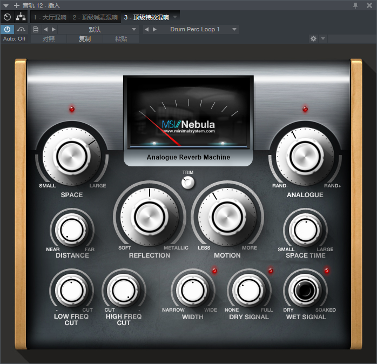Close the plugin window with X

[x=369, y=5]
